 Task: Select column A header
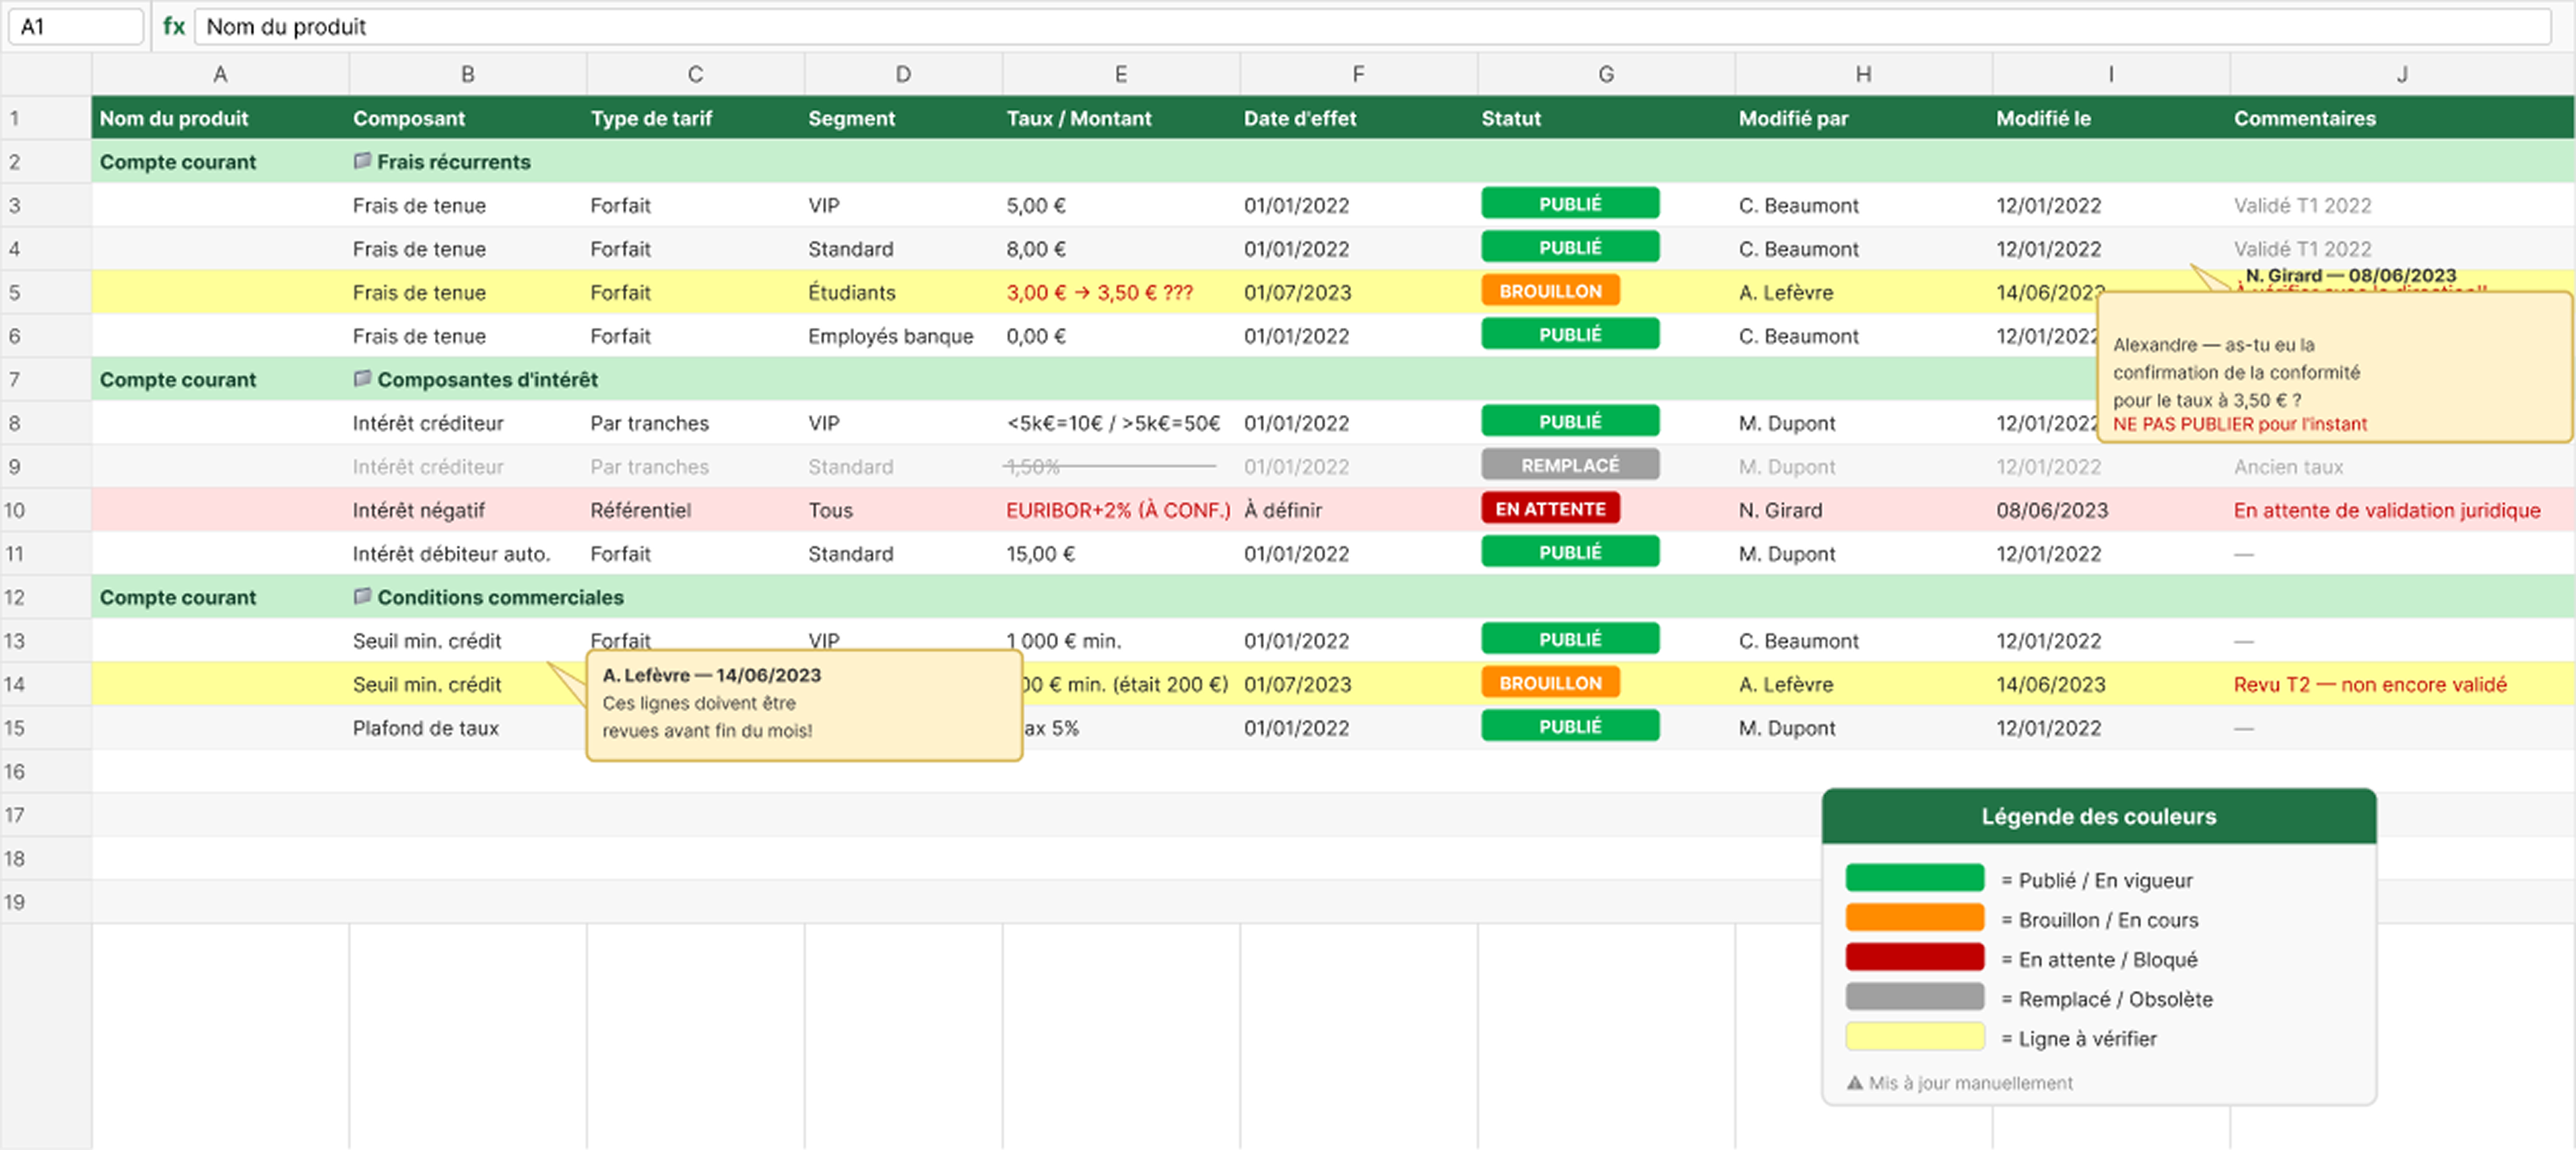pyautogui.click(x=220, y=74)
